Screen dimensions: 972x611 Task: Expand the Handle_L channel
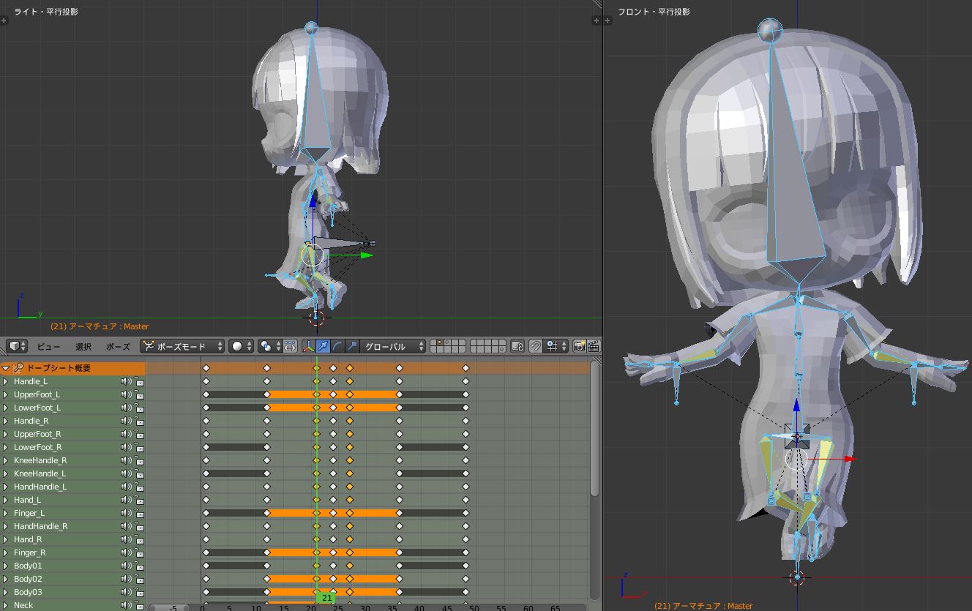click(x=6, y=381)
